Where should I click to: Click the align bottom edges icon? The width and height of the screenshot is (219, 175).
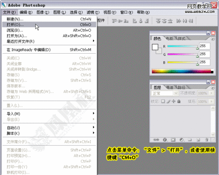point(126,21)
